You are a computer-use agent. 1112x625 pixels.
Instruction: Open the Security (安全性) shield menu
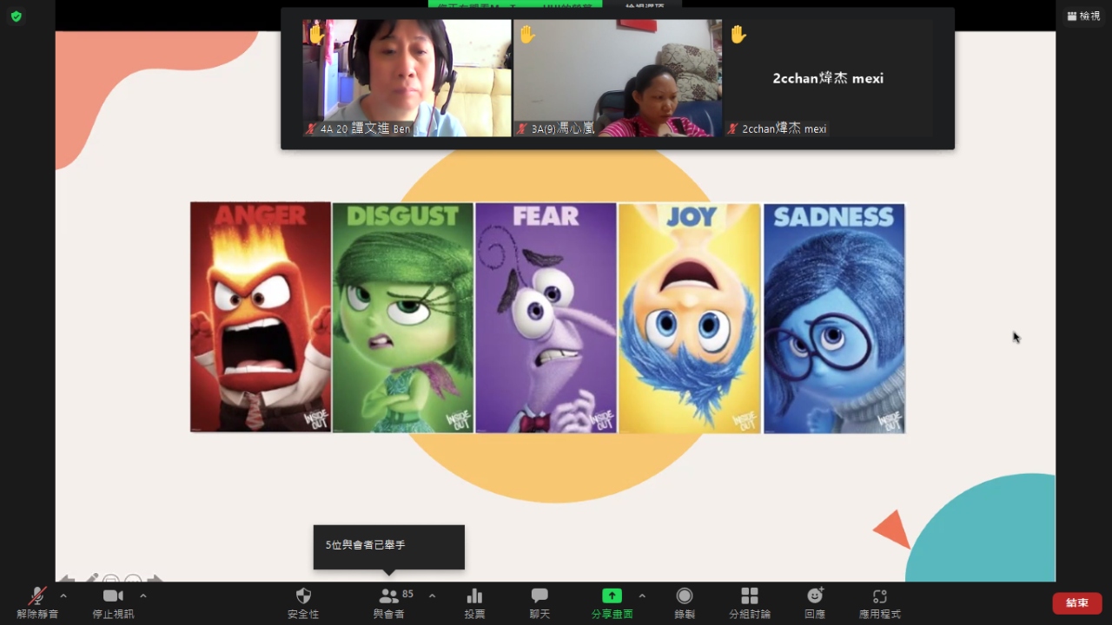tap(303, 602)
